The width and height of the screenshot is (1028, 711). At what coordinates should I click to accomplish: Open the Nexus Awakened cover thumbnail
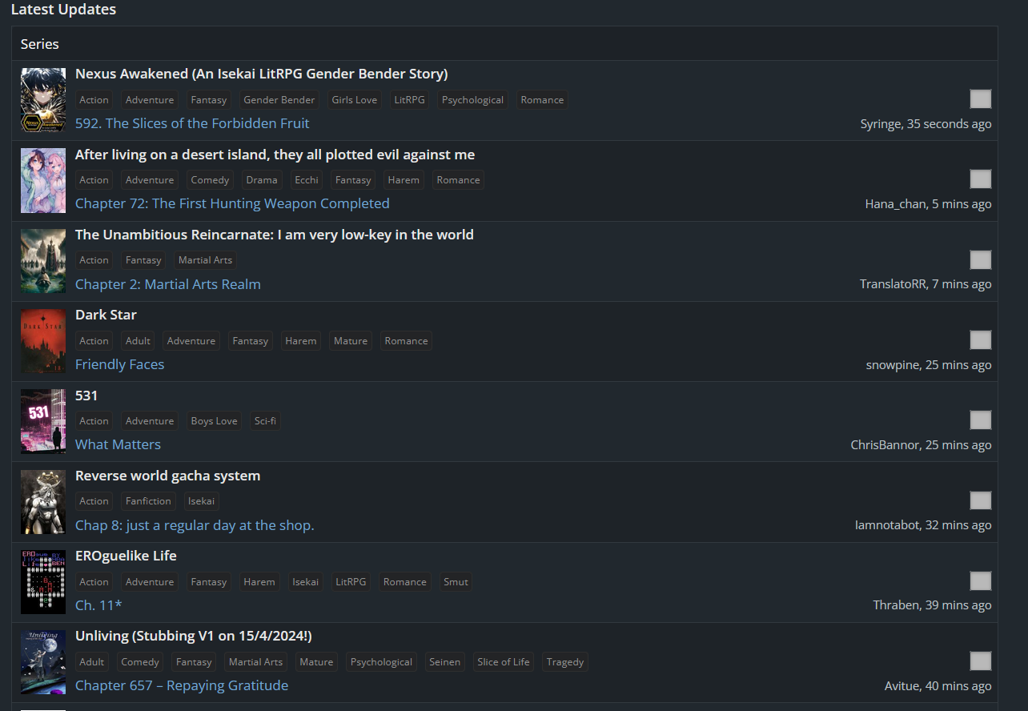[43, 100]
